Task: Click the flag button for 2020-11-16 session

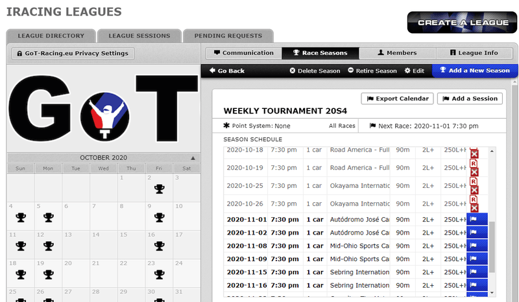Action: point(477,285)
